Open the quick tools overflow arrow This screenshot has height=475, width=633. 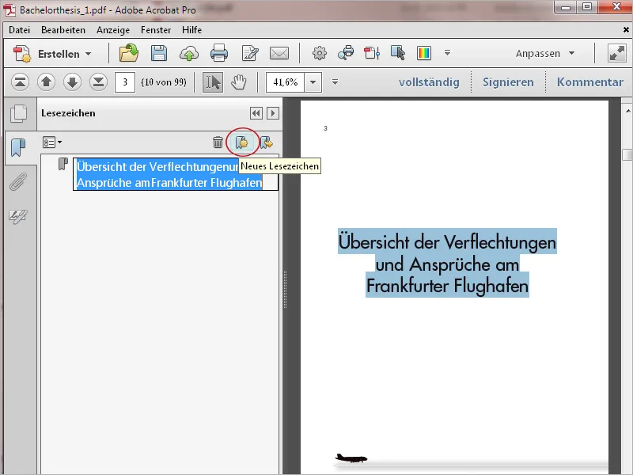[x=447, y=52]
